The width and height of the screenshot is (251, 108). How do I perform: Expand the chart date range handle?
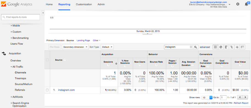(148, 34)
